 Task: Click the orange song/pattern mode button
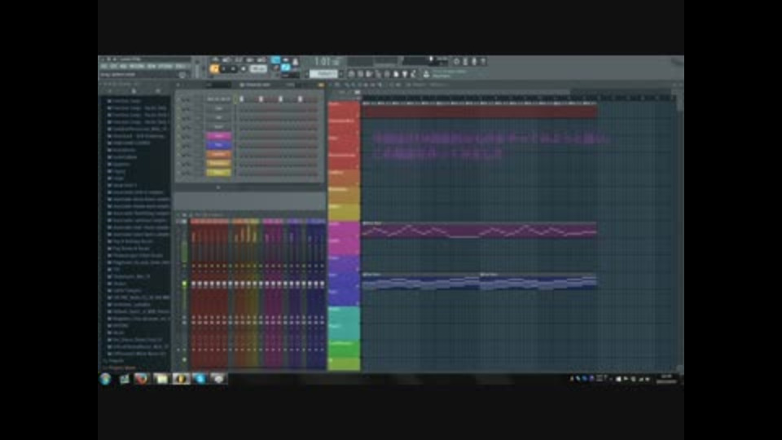pos(214,68)
